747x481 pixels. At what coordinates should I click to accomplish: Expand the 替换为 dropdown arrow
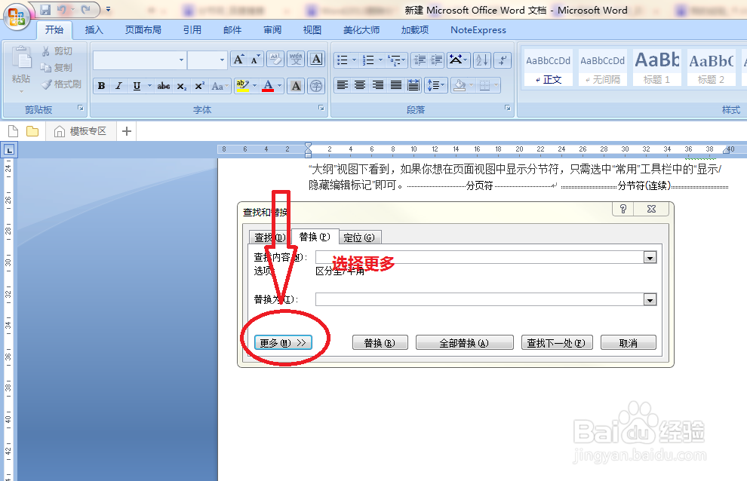[x=650, y=299]
